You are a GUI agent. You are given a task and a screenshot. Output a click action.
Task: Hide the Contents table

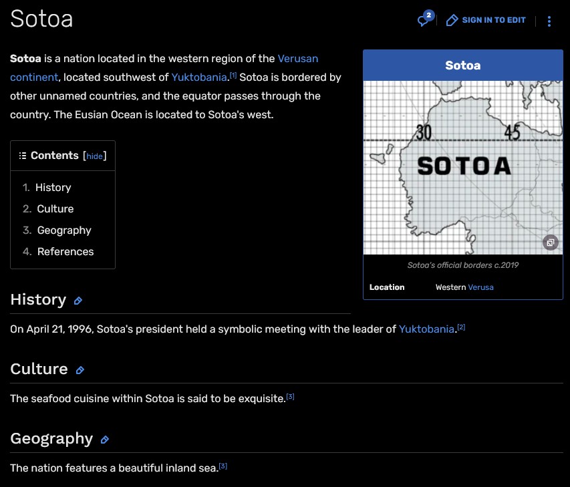pyautogui.click(x=95, y=156)
